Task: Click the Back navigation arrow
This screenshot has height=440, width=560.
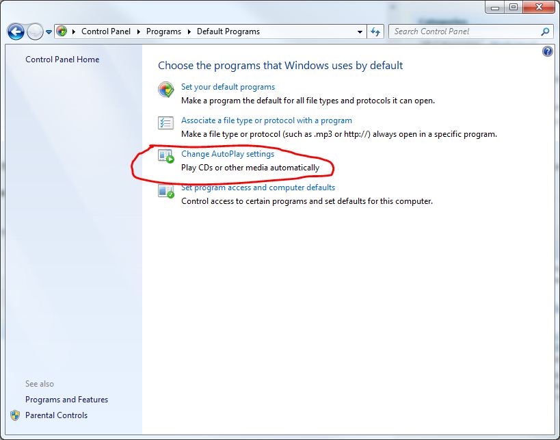Action: click(x=15, y=31)
